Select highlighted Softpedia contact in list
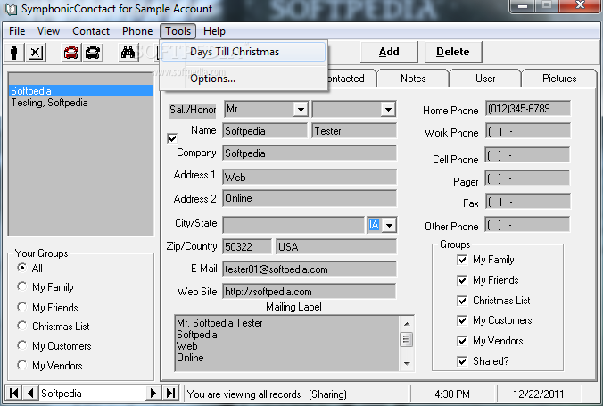Viewport: 603px width, 406px height. point(81,91)
